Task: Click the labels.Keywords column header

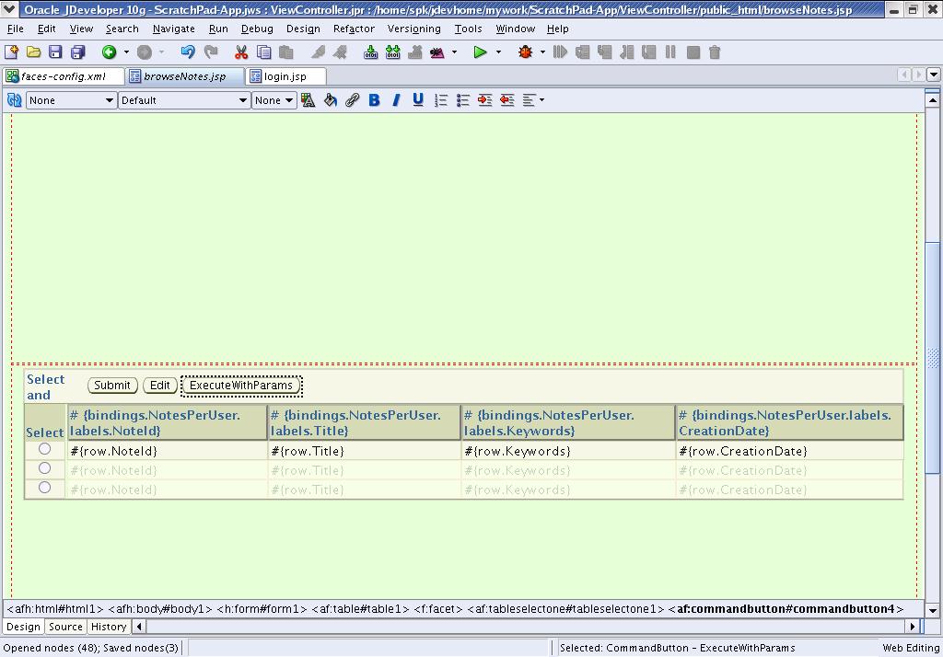Action: point(567,422)
